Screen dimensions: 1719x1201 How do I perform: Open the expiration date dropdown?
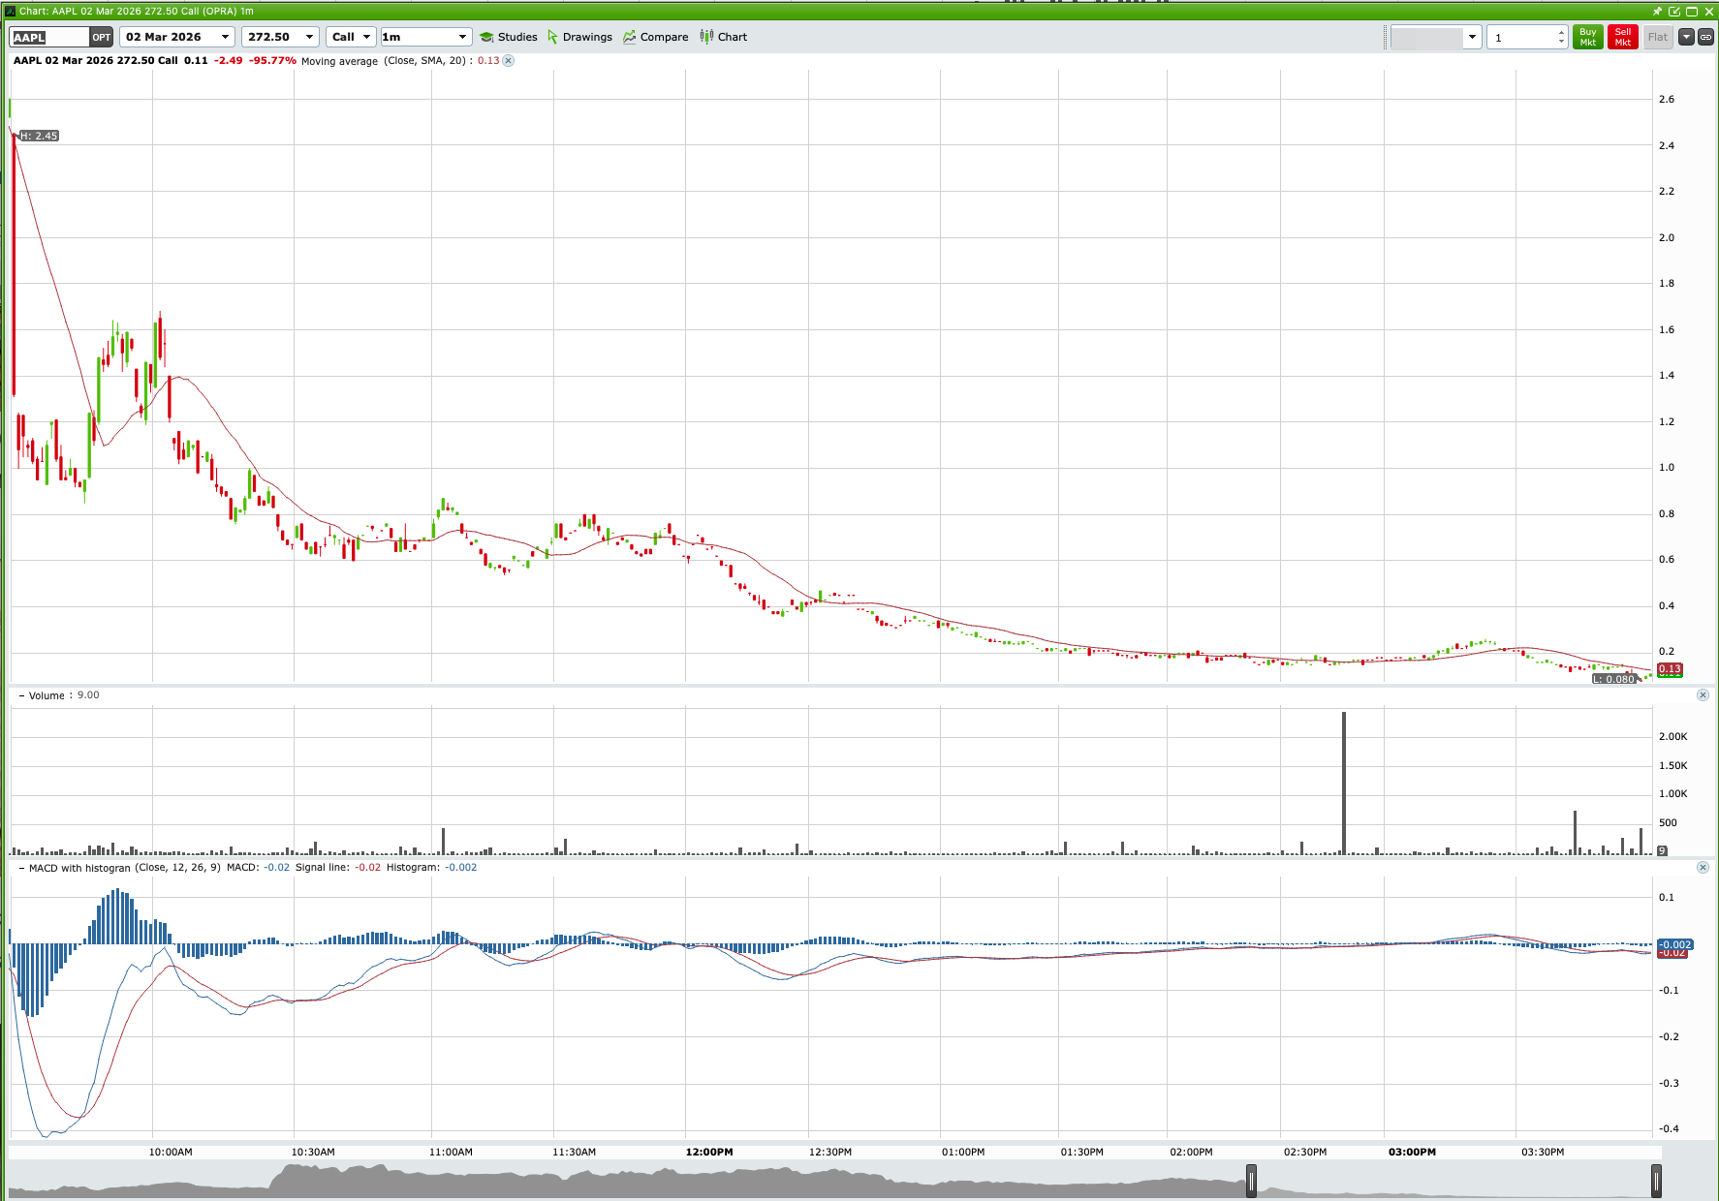(225, 37)
